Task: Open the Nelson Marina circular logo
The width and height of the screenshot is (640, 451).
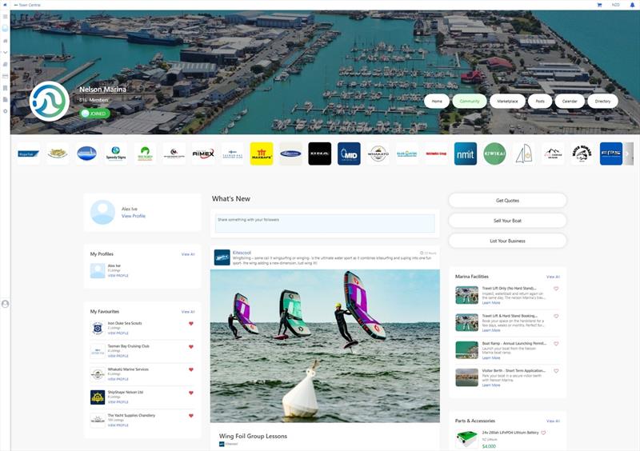Action: (x=50, y=102)
